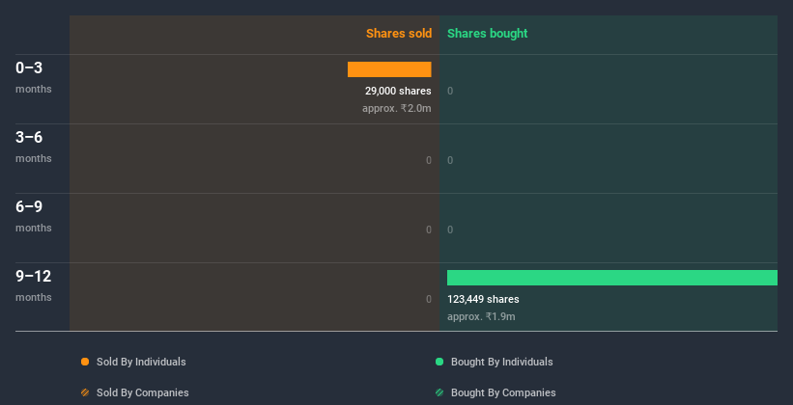This screenshot has height=405, width=793.
Task: Click the striped orange Sold By Companies icon
Action: pos(85,392)
